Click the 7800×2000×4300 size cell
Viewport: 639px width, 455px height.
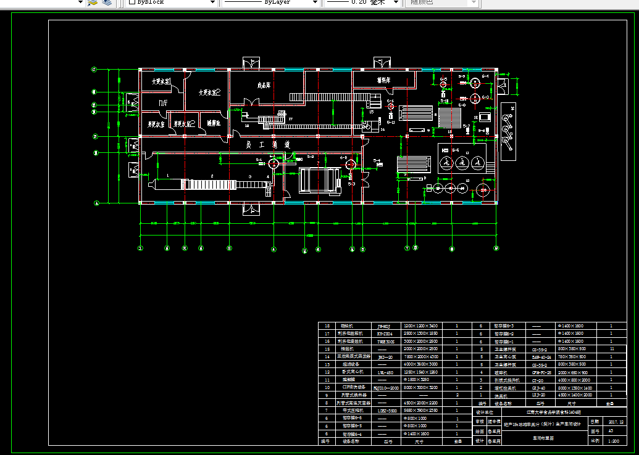pyautogui.click(x=420, y=357)
